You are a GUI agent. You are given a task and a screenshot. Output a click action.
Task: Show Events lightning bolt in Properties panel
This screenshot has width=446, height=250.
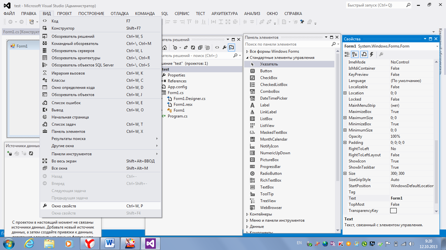tap(372, 54)
